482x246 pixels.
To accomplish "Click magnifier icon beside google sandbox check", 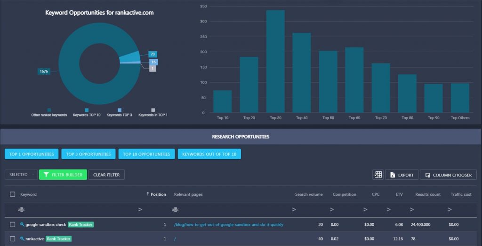I will point(22,224).
